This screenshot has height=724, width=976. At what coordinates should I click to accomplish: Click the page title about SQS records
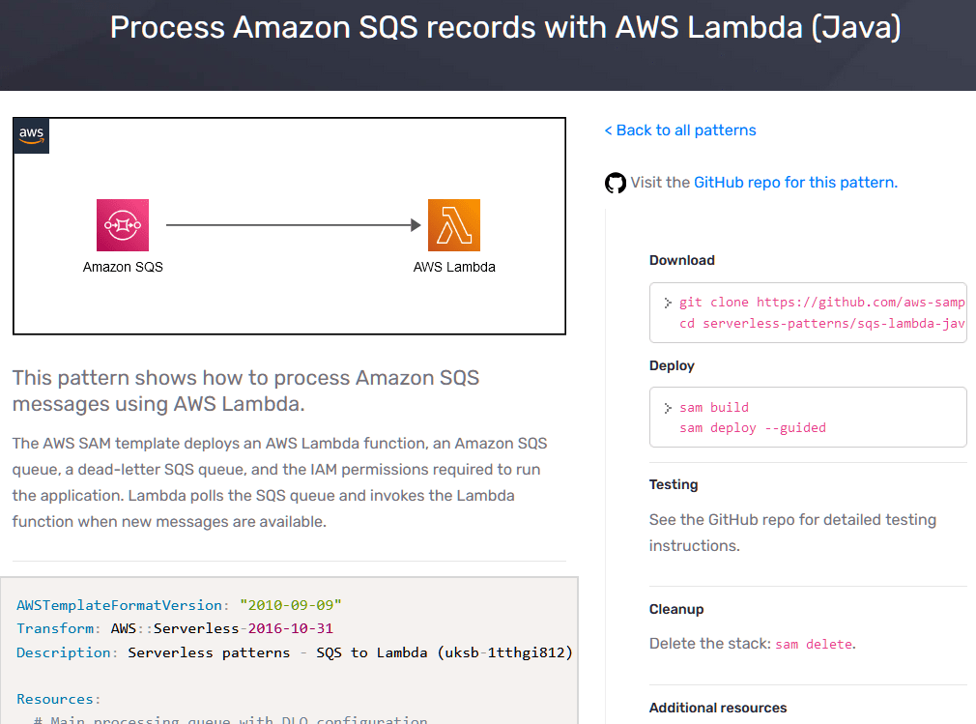(505, 27)
